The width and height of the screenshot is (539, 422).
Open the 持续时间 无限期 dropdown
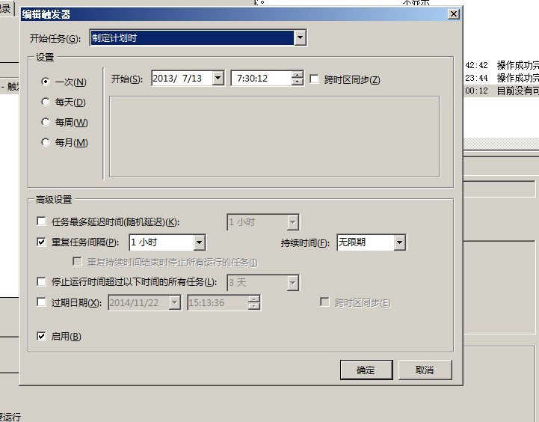click(399, 242)
